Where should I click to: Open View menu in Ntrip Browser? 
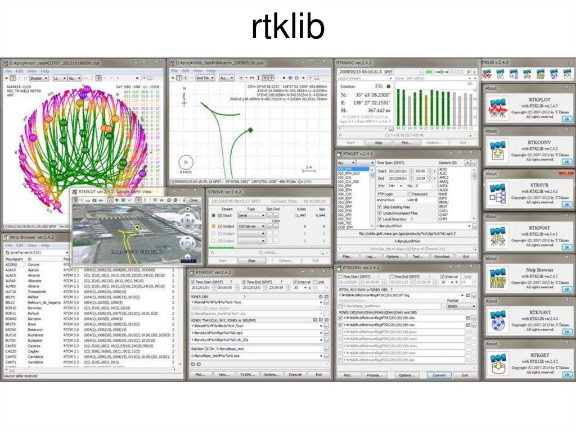point(32,245)
